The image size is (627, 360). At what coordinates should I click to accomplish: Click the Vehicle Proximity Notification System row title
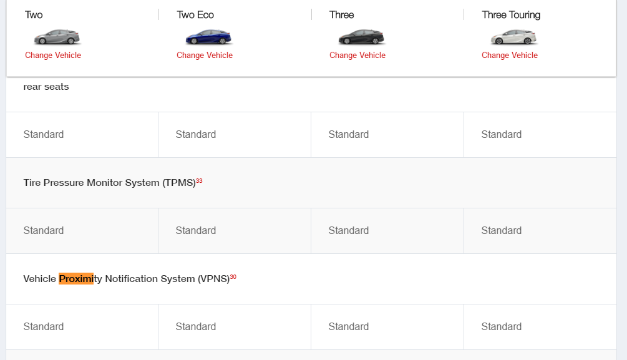click(x=127, y=279)
